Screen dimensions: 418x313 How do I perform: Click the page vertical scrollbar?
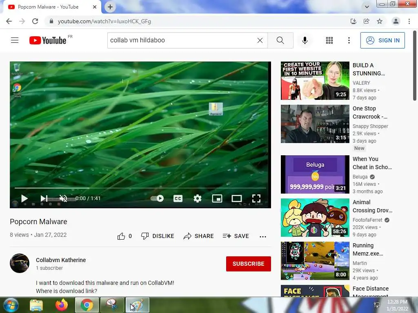(x=415, y=66)
